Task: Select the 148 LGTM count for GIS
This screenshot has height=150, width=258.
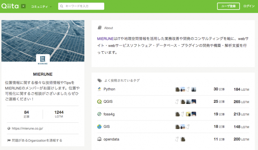Action: (x=241, y=127)
